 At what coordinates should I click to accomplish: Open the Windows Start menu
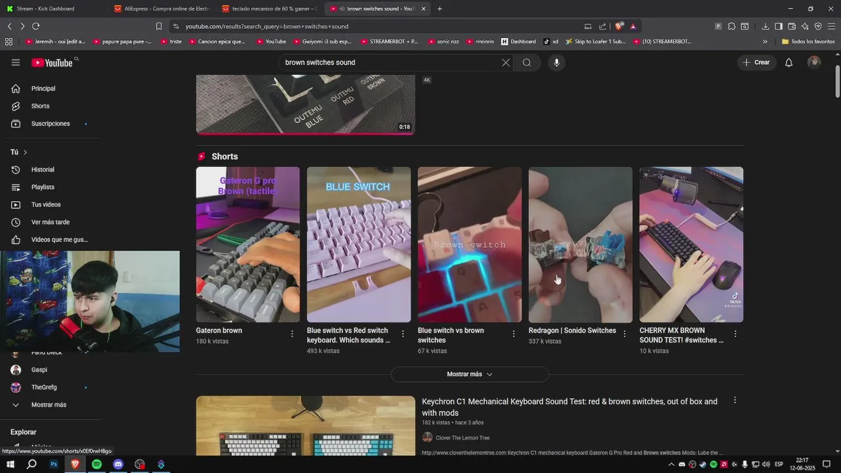tap(10, 464)
